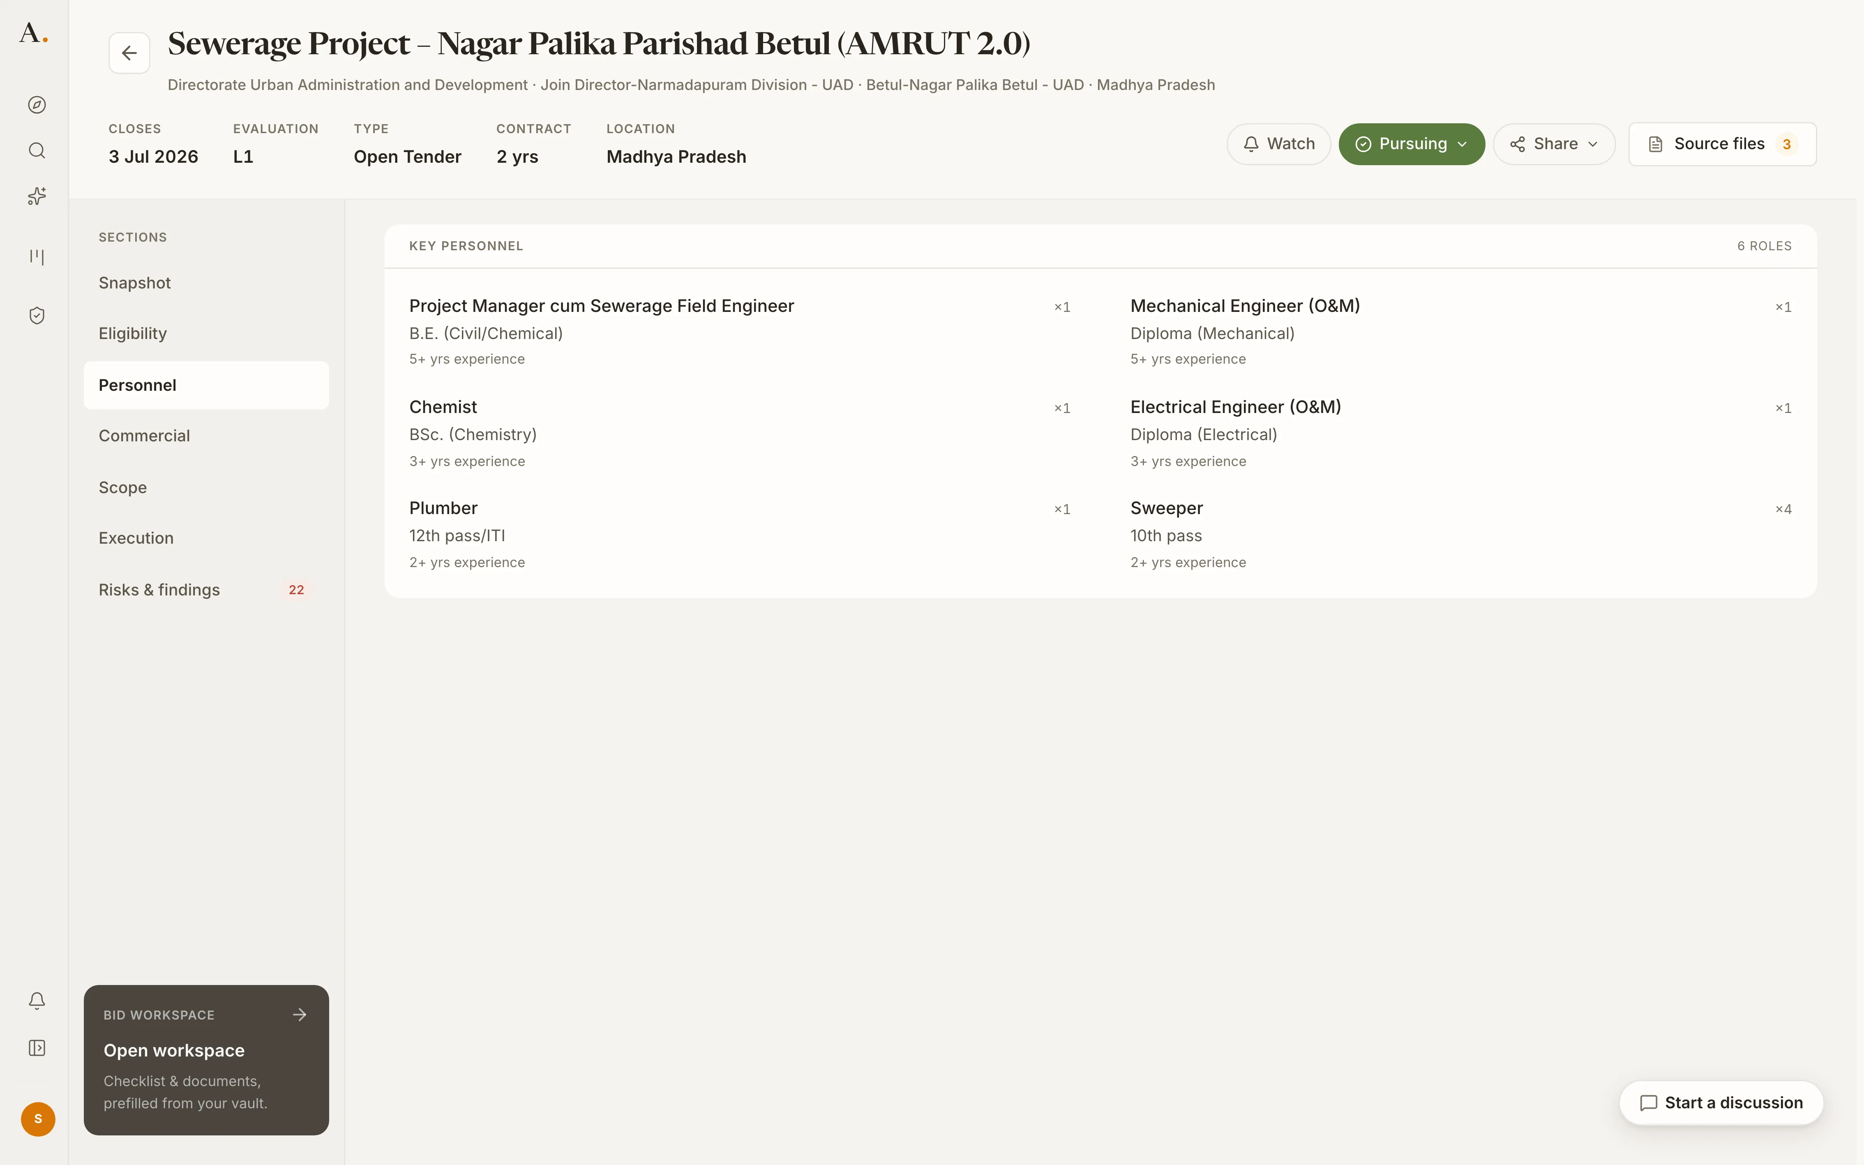This screenshot has height=1165, width=1864.
Task: Open the bid workspace card
Action: (x=206, y=1059)
